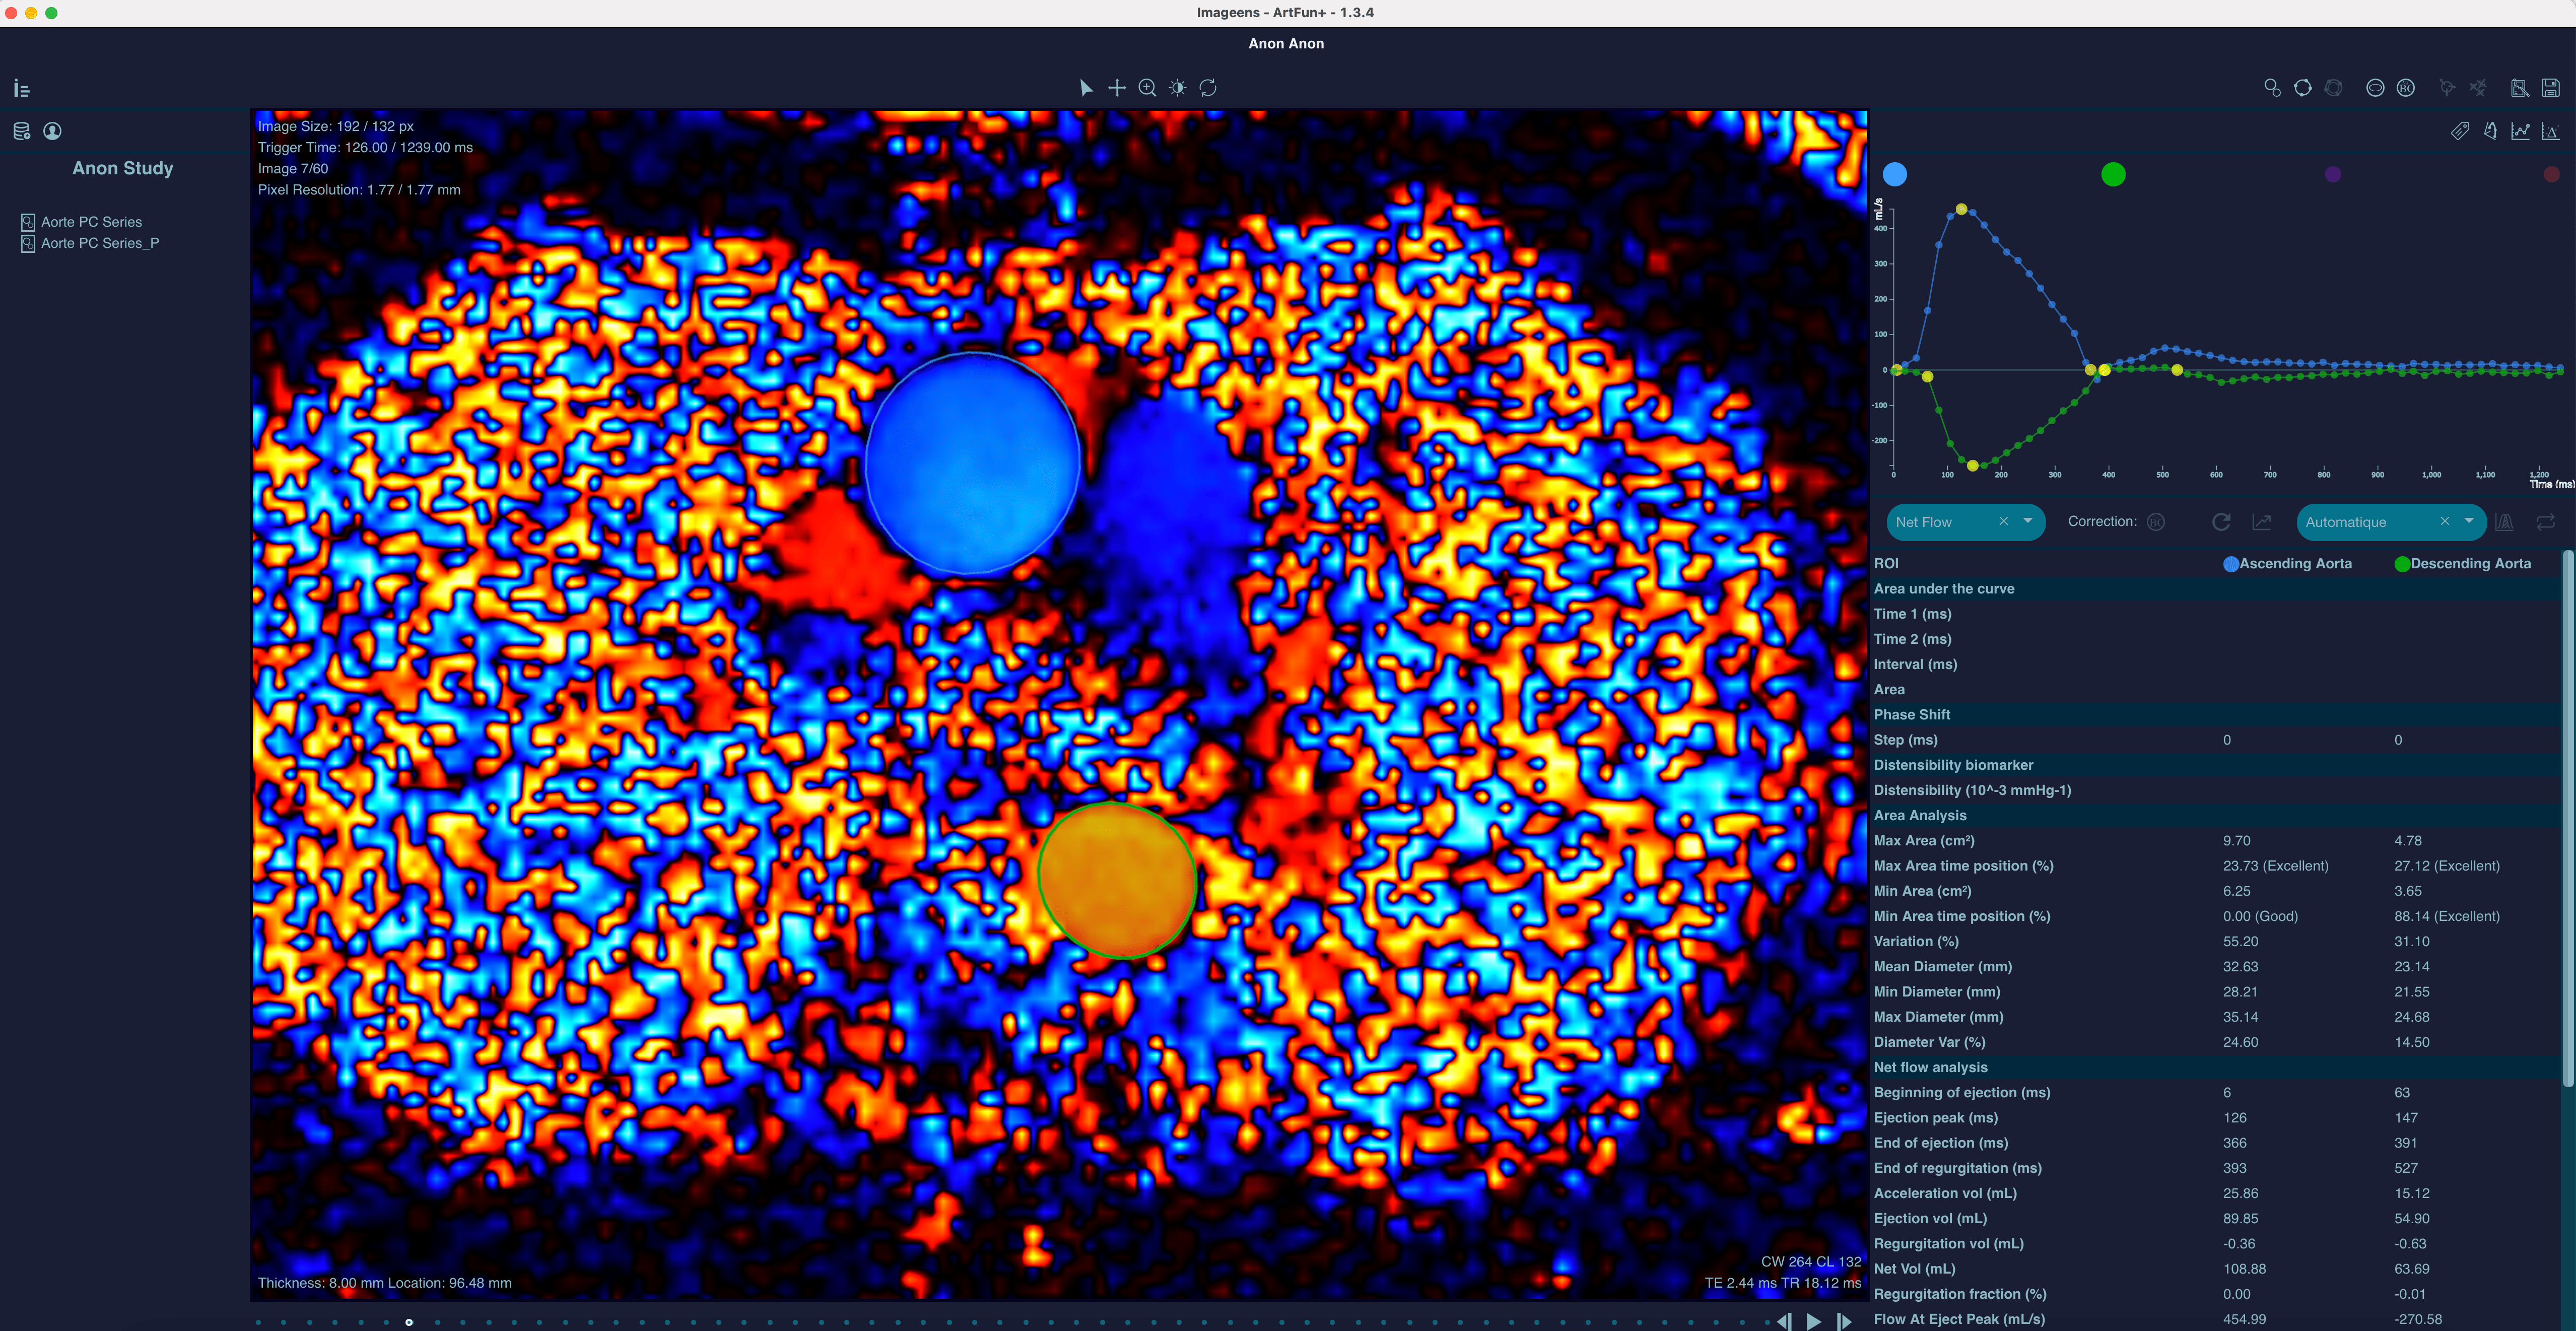Screen dimensions: 2576x1331
Task: Select the arrow pointer tool
Action: [1086, 88]
